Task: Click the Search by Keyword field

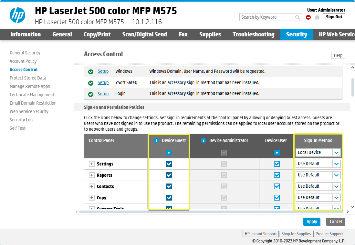Action: pyautogui.click(x=267, y=17)
